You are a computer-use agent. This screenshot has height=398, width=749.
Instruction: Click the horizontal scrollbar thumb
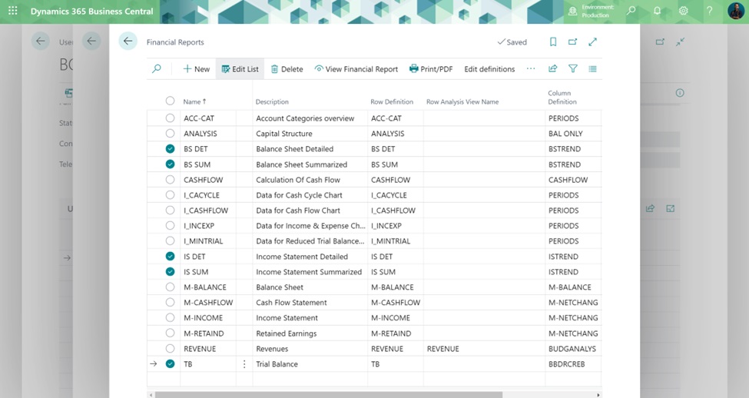(x=328, y=395)
